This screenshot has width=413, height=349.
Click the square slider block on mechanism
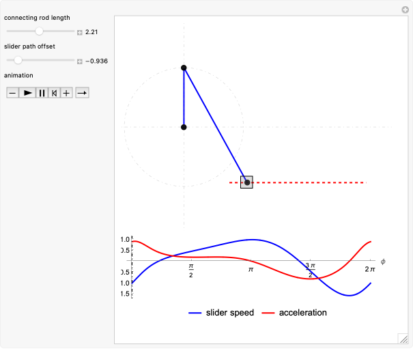pyautogui.click(x=247, y=182)
